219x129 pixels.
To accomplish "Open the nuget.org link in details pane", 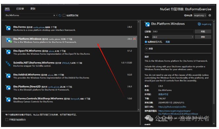I will pos(206,24).
